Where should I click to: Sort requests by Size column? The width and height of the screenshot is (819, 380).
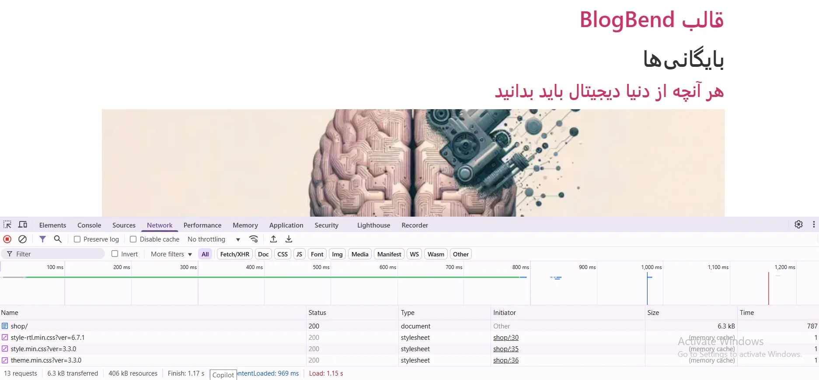pos(692,313)
